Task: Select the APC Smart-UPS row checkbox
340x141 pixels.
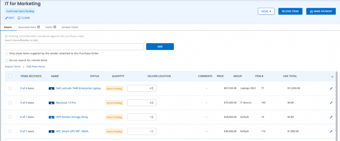Action: click(10, 131)
